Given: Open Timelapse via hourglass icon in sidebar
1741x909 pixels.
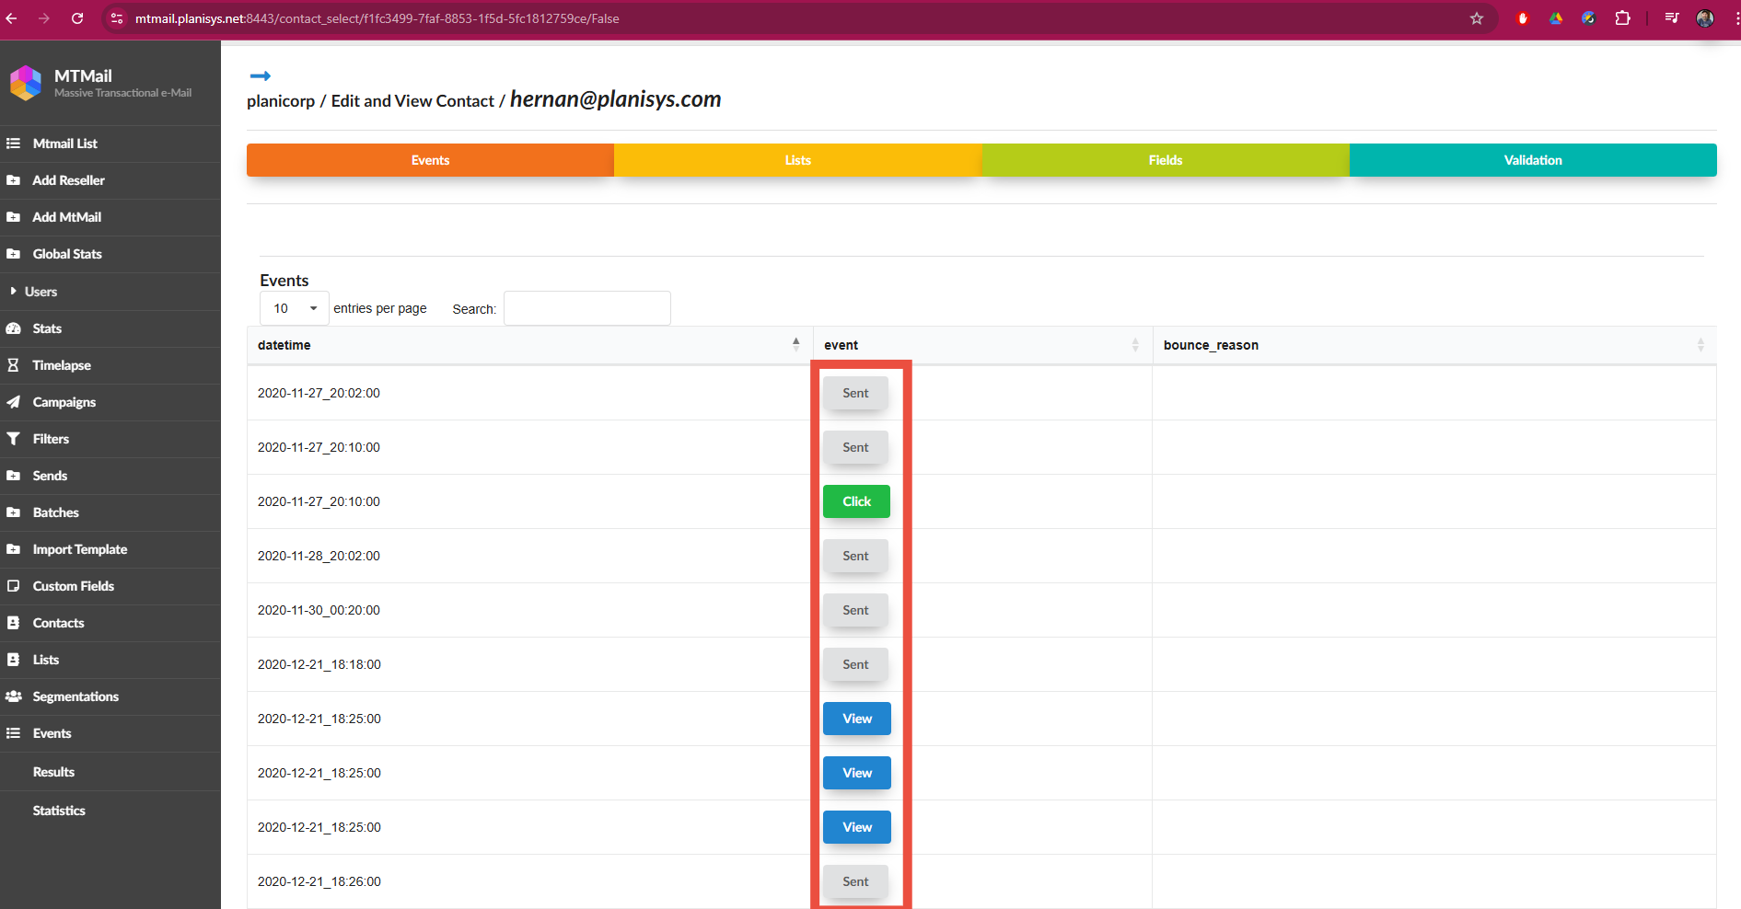Looking at the screenshot, I should [14, 365].
